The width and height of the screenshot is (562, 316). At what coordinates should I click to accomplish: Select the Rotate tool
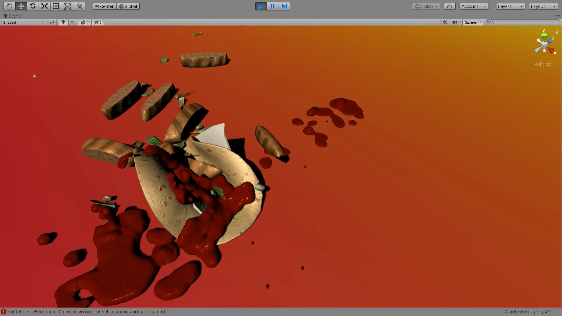pyautogui.click(x=33, y=6)
